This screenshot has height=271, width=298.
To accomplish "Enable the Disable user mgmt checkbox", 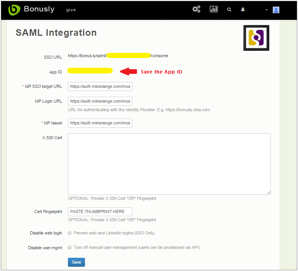I will pos(69,247).
